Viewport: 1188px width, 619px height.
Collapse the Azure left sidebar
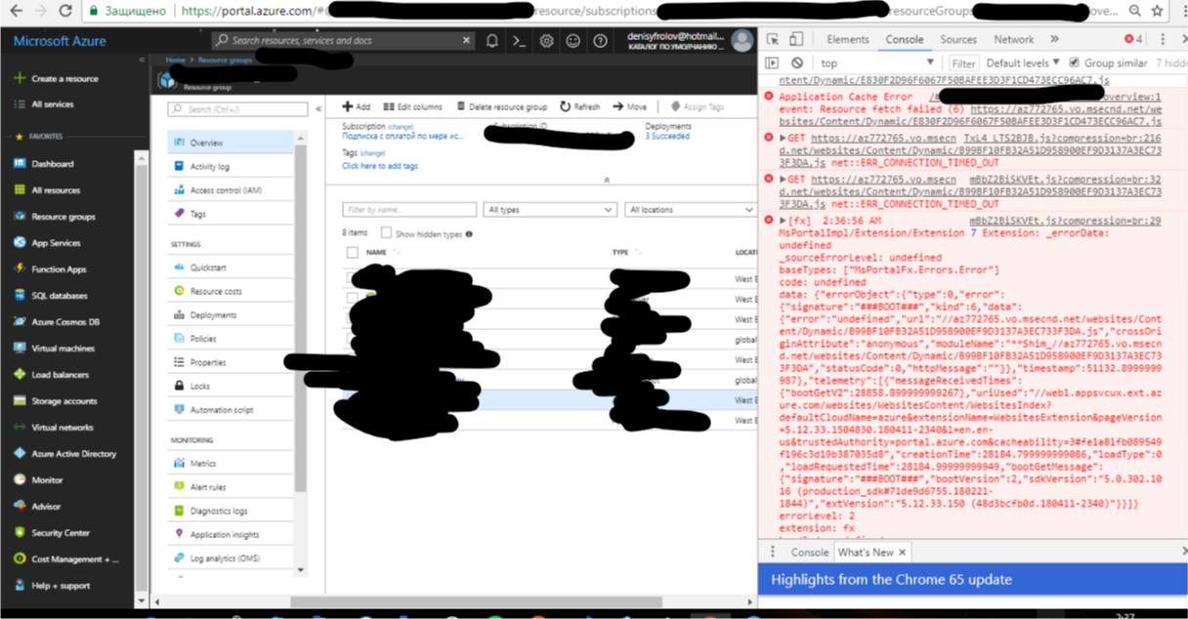(x=142, y=61)
